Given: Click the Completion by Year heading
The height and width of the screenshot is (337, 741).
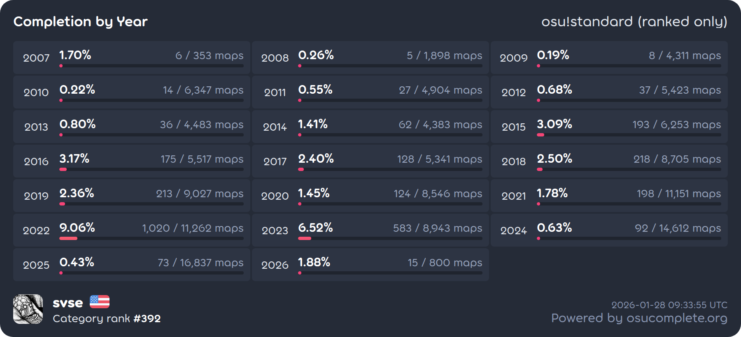Looking at the screenshot, I should [81, 21].
